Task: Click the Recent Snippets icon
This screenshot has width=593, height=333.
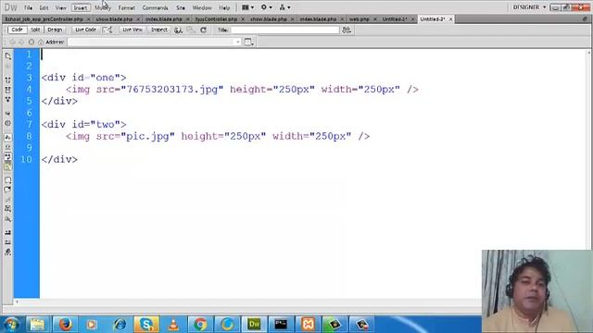Action: (x=8, y=209)
